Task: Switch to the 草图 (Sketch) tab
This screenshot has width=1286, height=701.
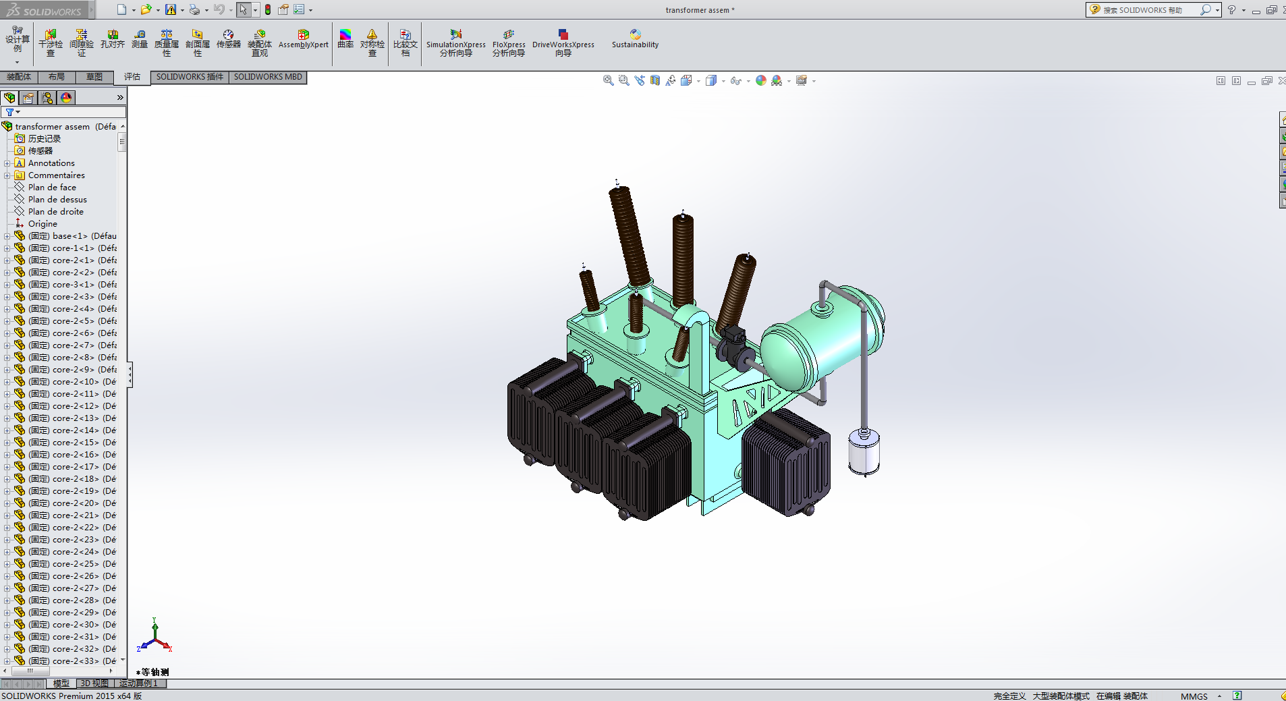Action: [94, 77]
